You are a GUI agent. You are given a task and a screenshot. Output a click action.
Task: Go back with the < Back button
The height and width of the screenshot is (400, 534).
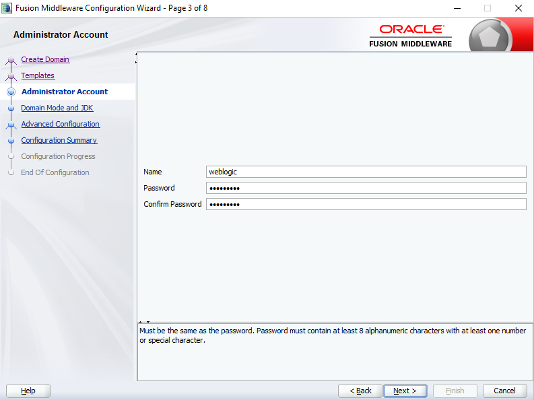tap(360, 391)
